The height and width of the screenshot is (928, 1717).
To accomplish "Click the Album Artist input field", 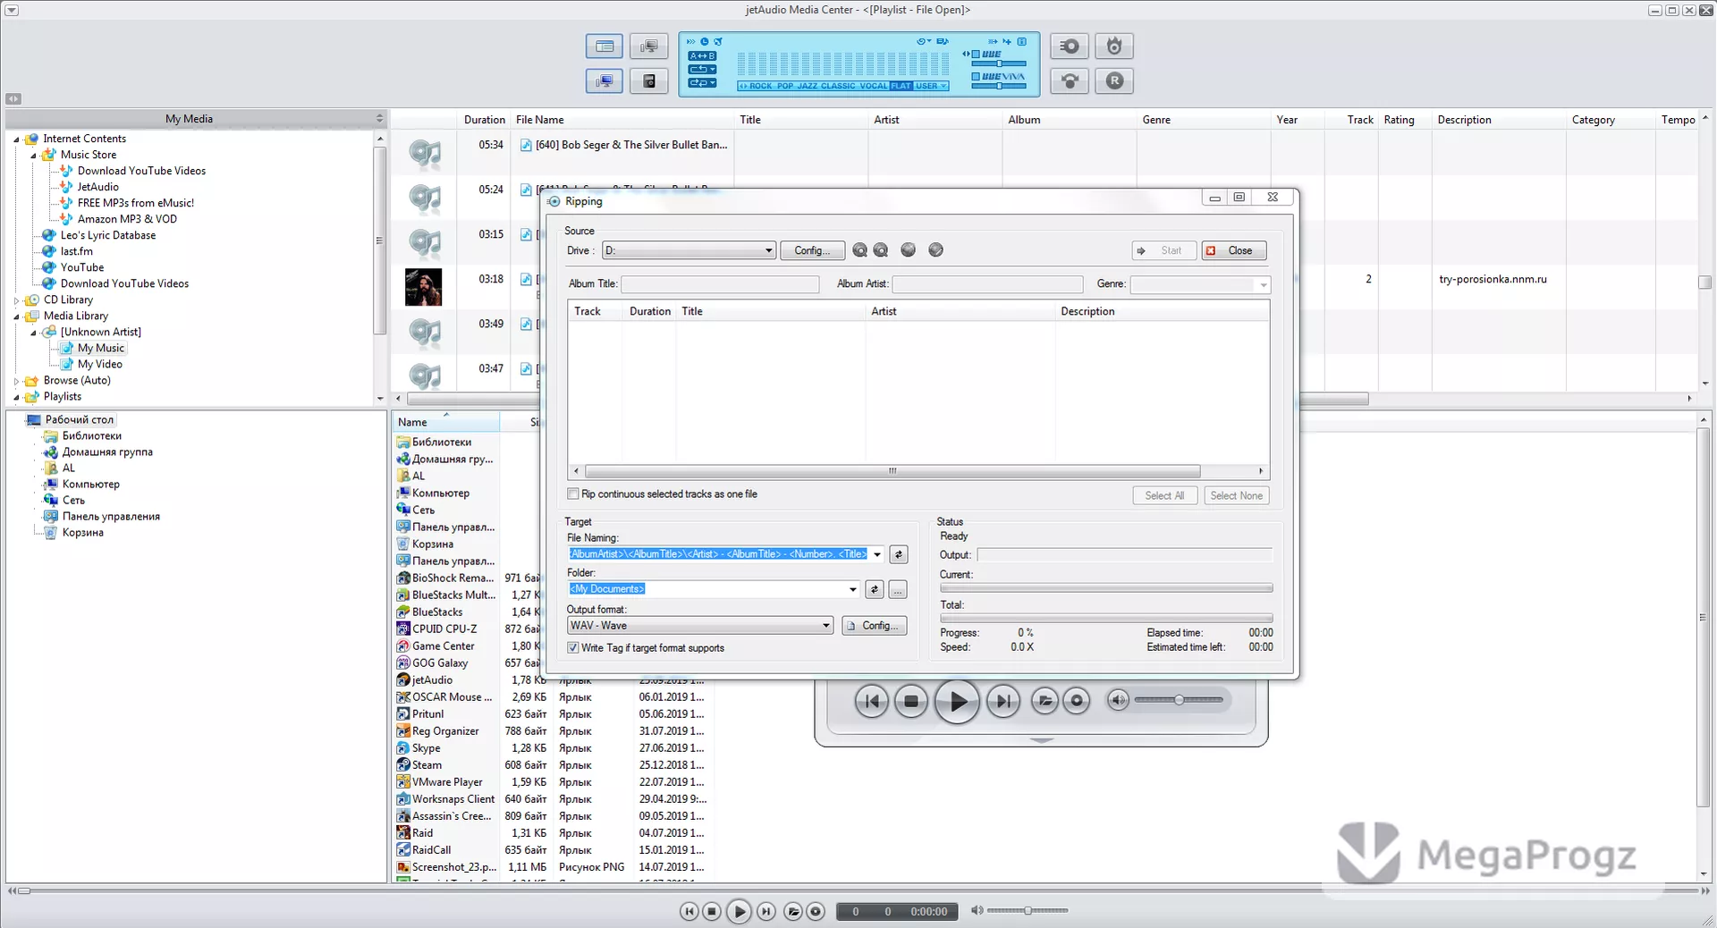I will [x=987, y=284].
